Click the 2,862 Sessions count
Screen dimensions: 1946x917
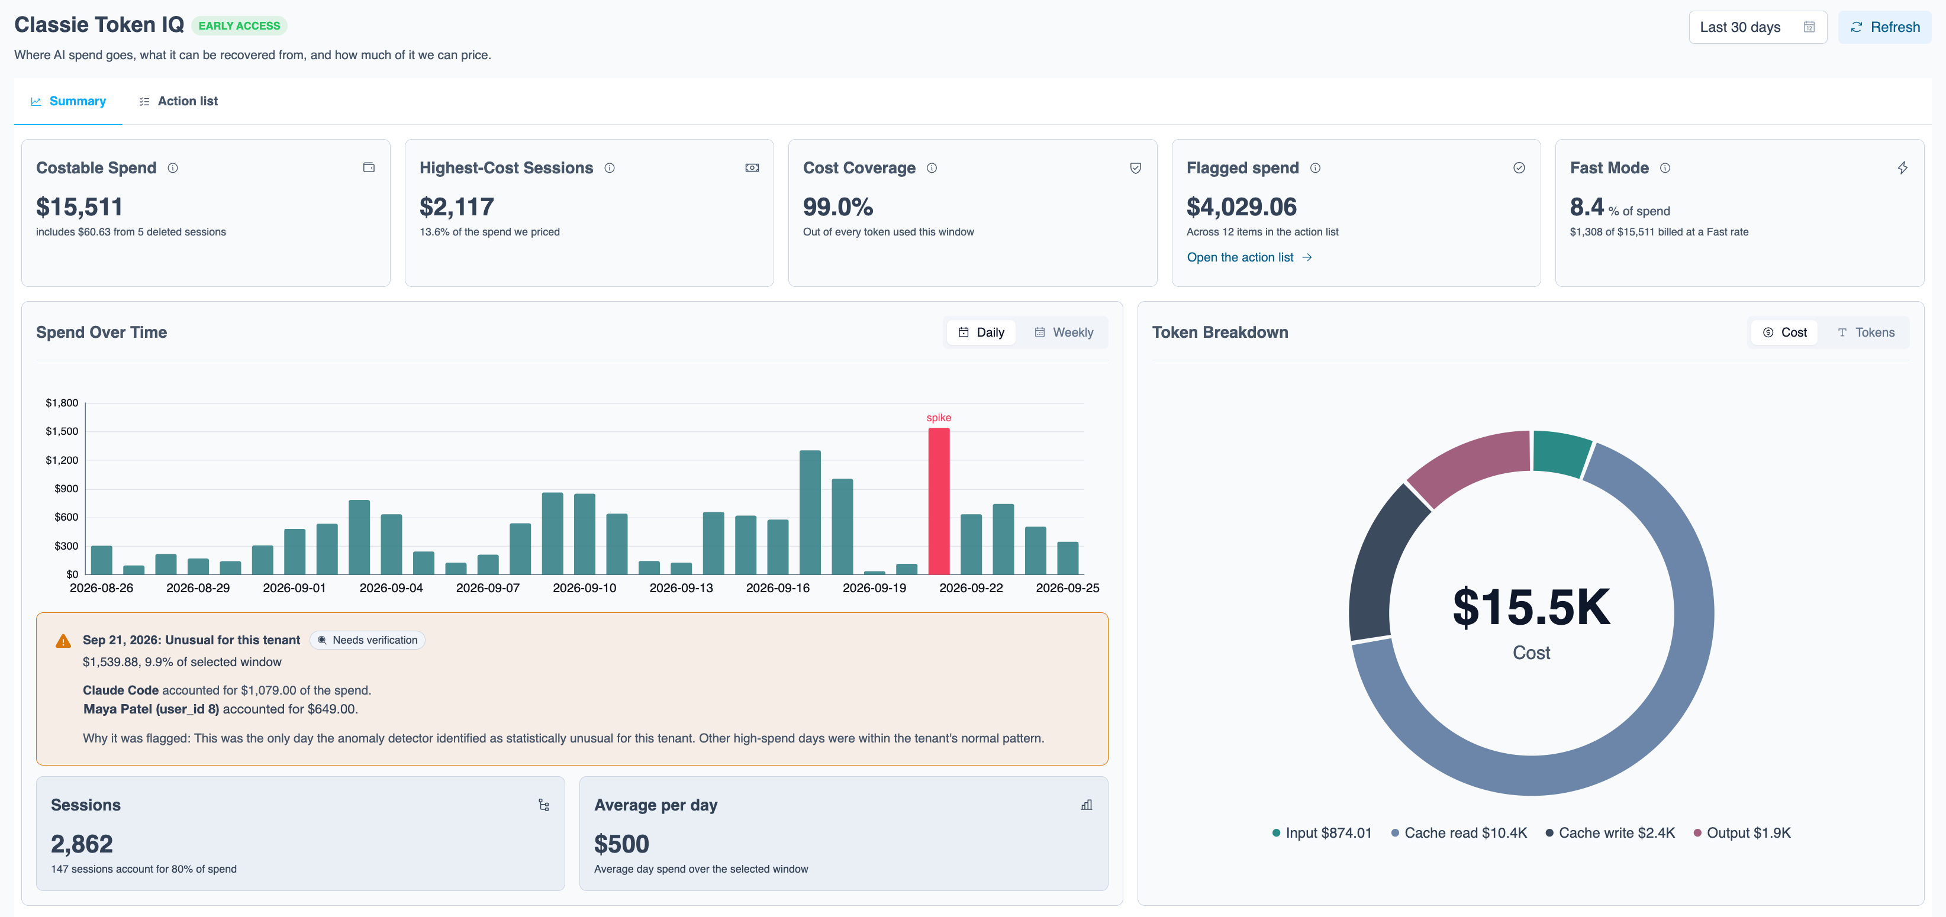[x=82, y=844]
